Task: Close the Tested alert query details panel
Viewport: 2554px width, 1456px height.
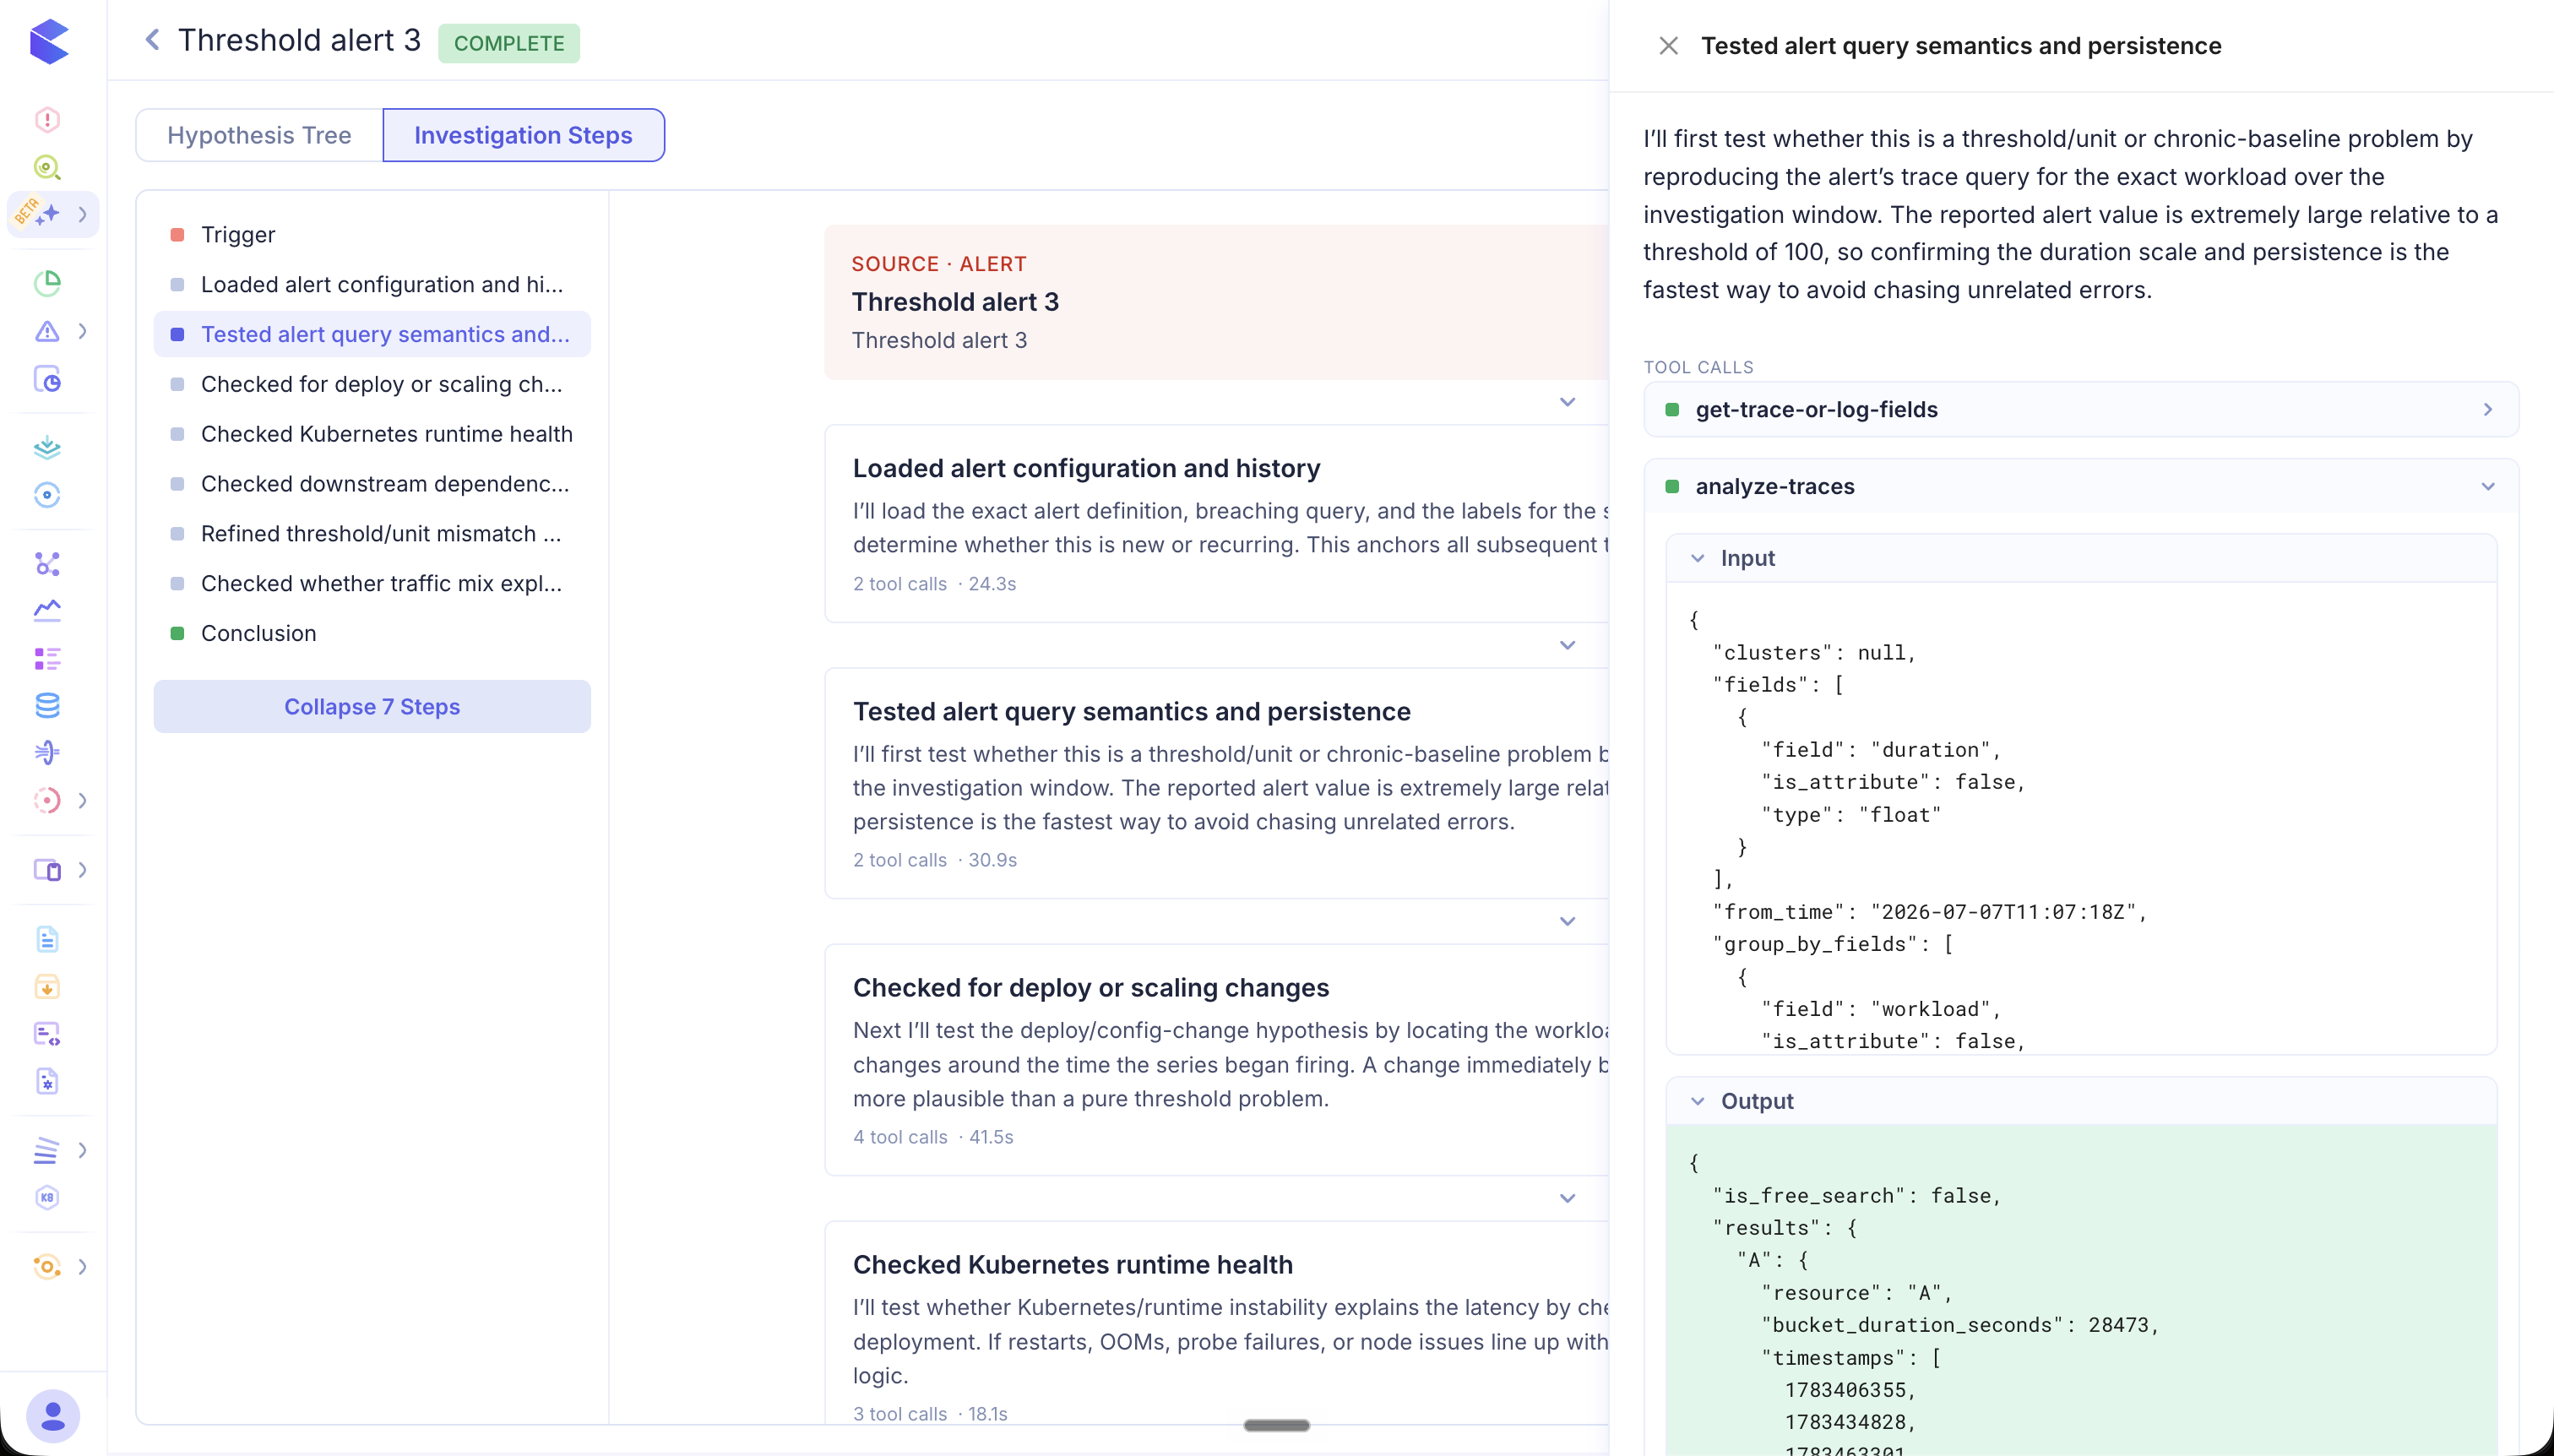Action: pyautogui.click(x=1668, y=46)
